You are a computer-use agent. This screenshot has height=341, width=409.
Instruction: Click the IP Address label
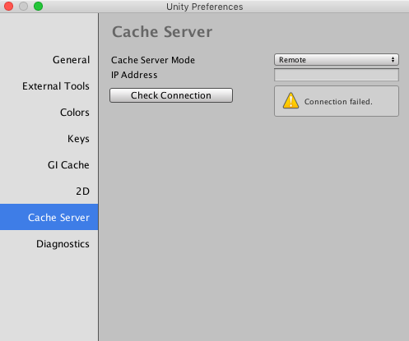pos(134,75)
